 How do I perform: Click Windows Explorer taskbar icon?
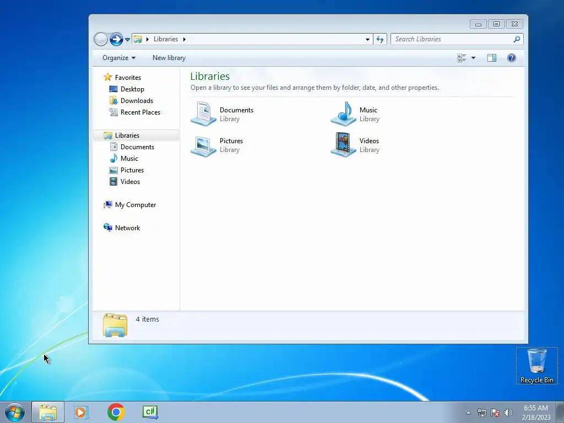click(x=48, y=412)
